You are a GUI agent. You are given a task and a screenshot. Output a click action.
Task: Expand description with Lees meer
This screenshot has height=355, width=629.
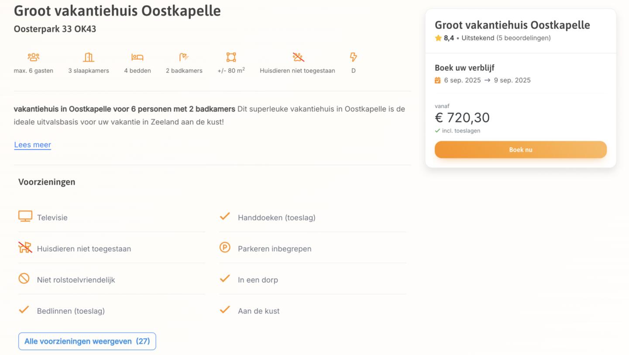pos(33,145)
